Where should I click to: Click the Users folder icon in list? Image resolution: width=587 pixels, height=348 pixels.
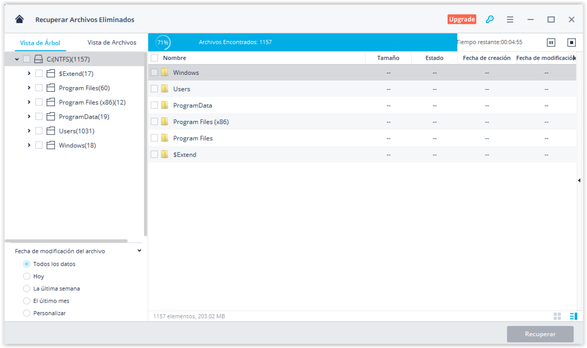tap(164, 89)
